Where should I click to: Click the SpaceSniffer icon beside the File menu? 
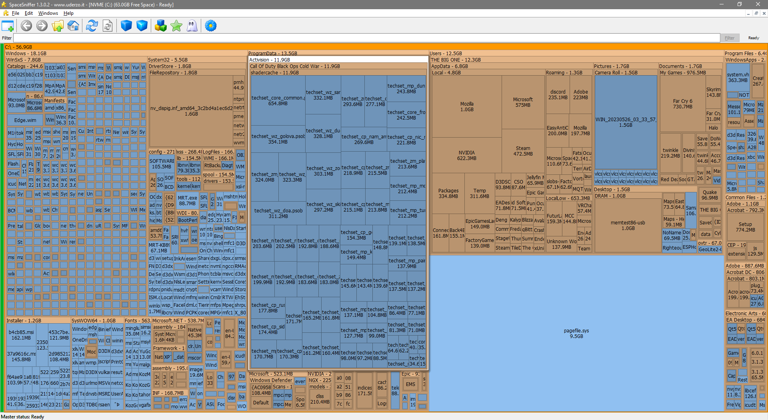[x=6, y=13]
